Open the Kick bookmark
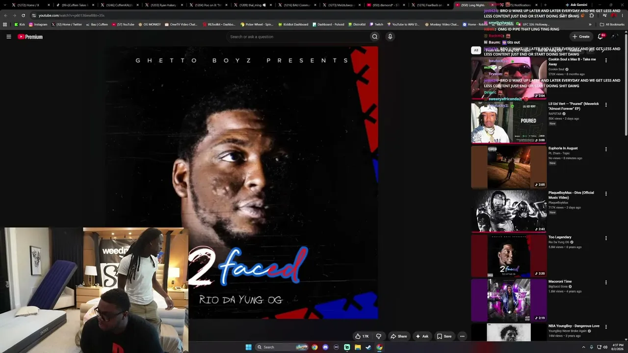628x353 pixels. pos(20,25)
